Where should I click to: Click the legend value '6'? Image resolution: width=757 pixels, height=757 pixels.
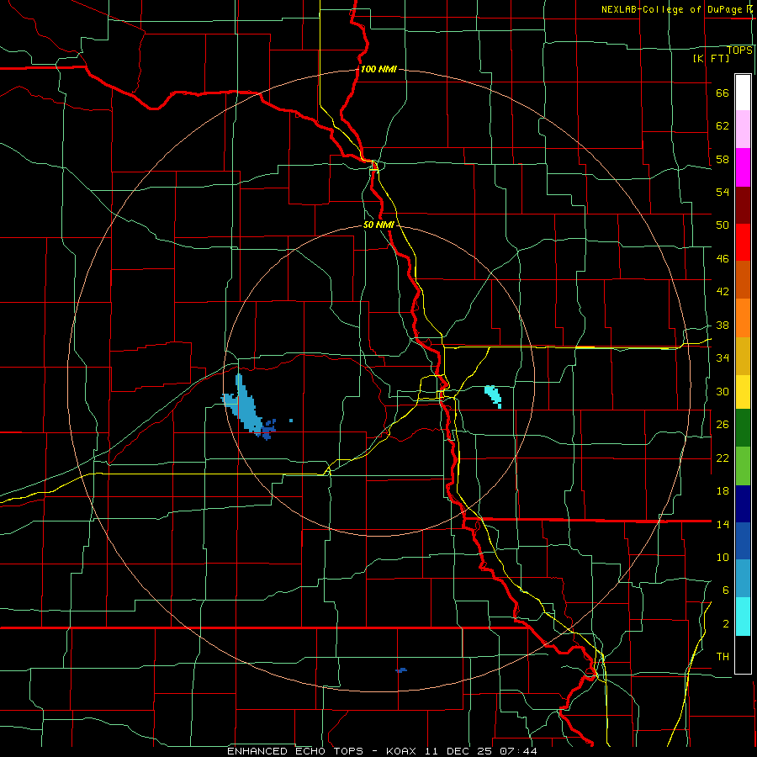(x=725, y=590)
